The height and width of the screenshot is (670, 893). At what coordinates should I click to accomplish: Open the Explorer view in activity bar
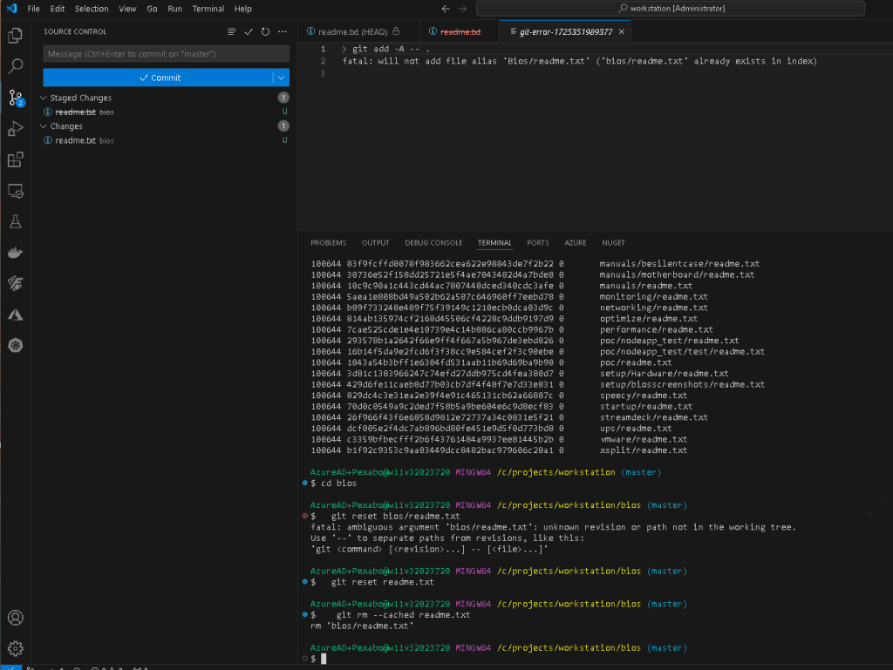[16, 35]
